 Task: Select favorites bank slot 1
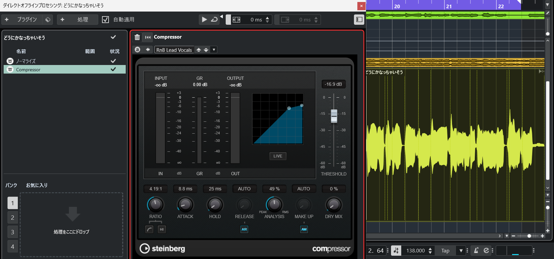point(13,203)
